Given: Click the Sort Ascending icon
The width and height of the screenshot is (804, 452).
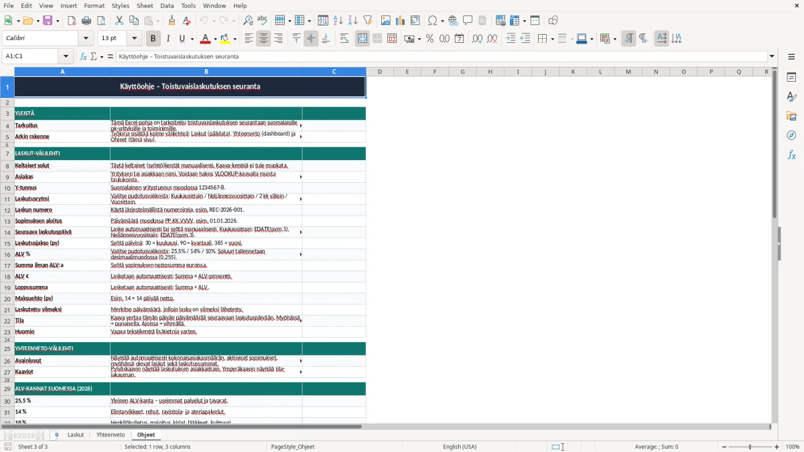Looking at the screenshot, I should point(338,21).
